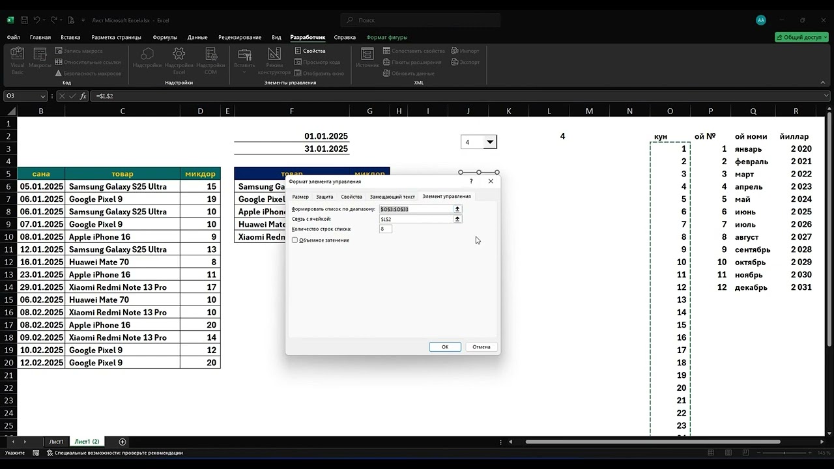The width and height of the screenshot is (834, 469).
Task: Confirm the dialog with ОК
Action: click(445, 347)
